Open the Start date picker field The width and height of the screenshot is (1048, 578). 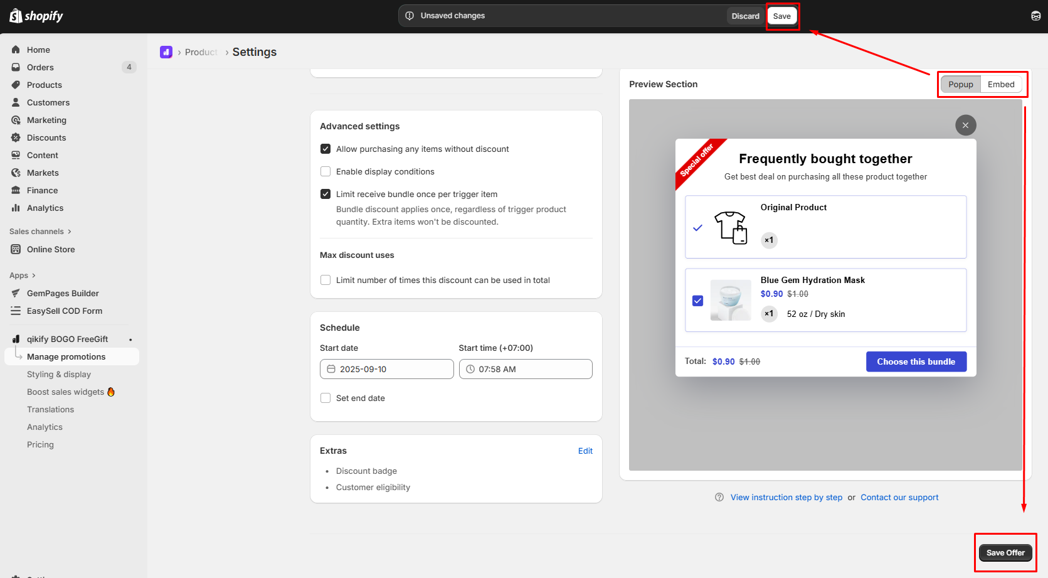coord(386,369)
